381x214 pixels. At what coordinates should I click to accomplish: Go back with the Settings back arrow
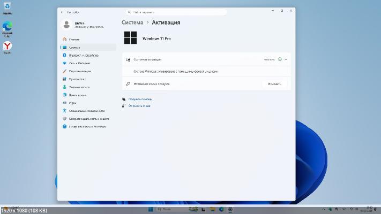coord(62,12)
